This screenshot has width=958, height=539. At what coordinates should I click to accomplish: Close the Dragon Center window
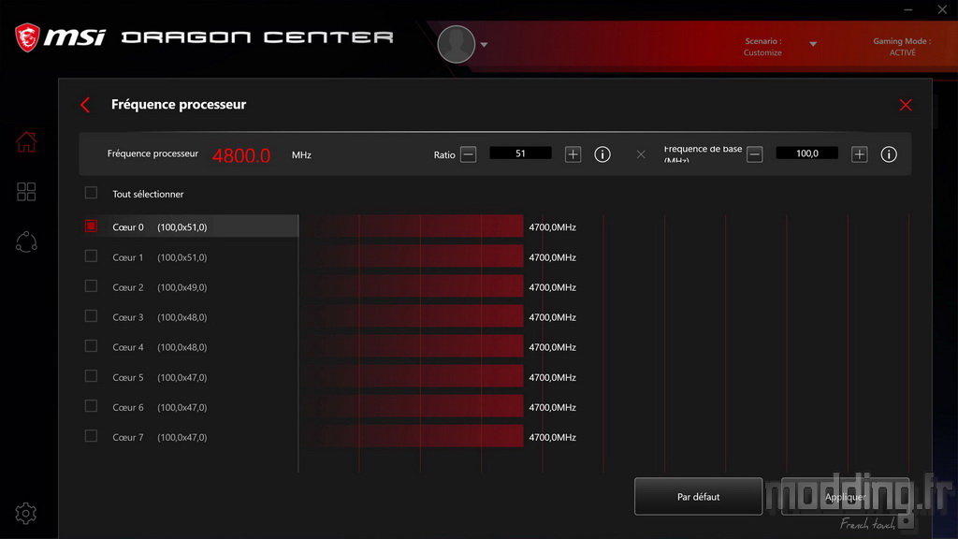tap(942, 9)
